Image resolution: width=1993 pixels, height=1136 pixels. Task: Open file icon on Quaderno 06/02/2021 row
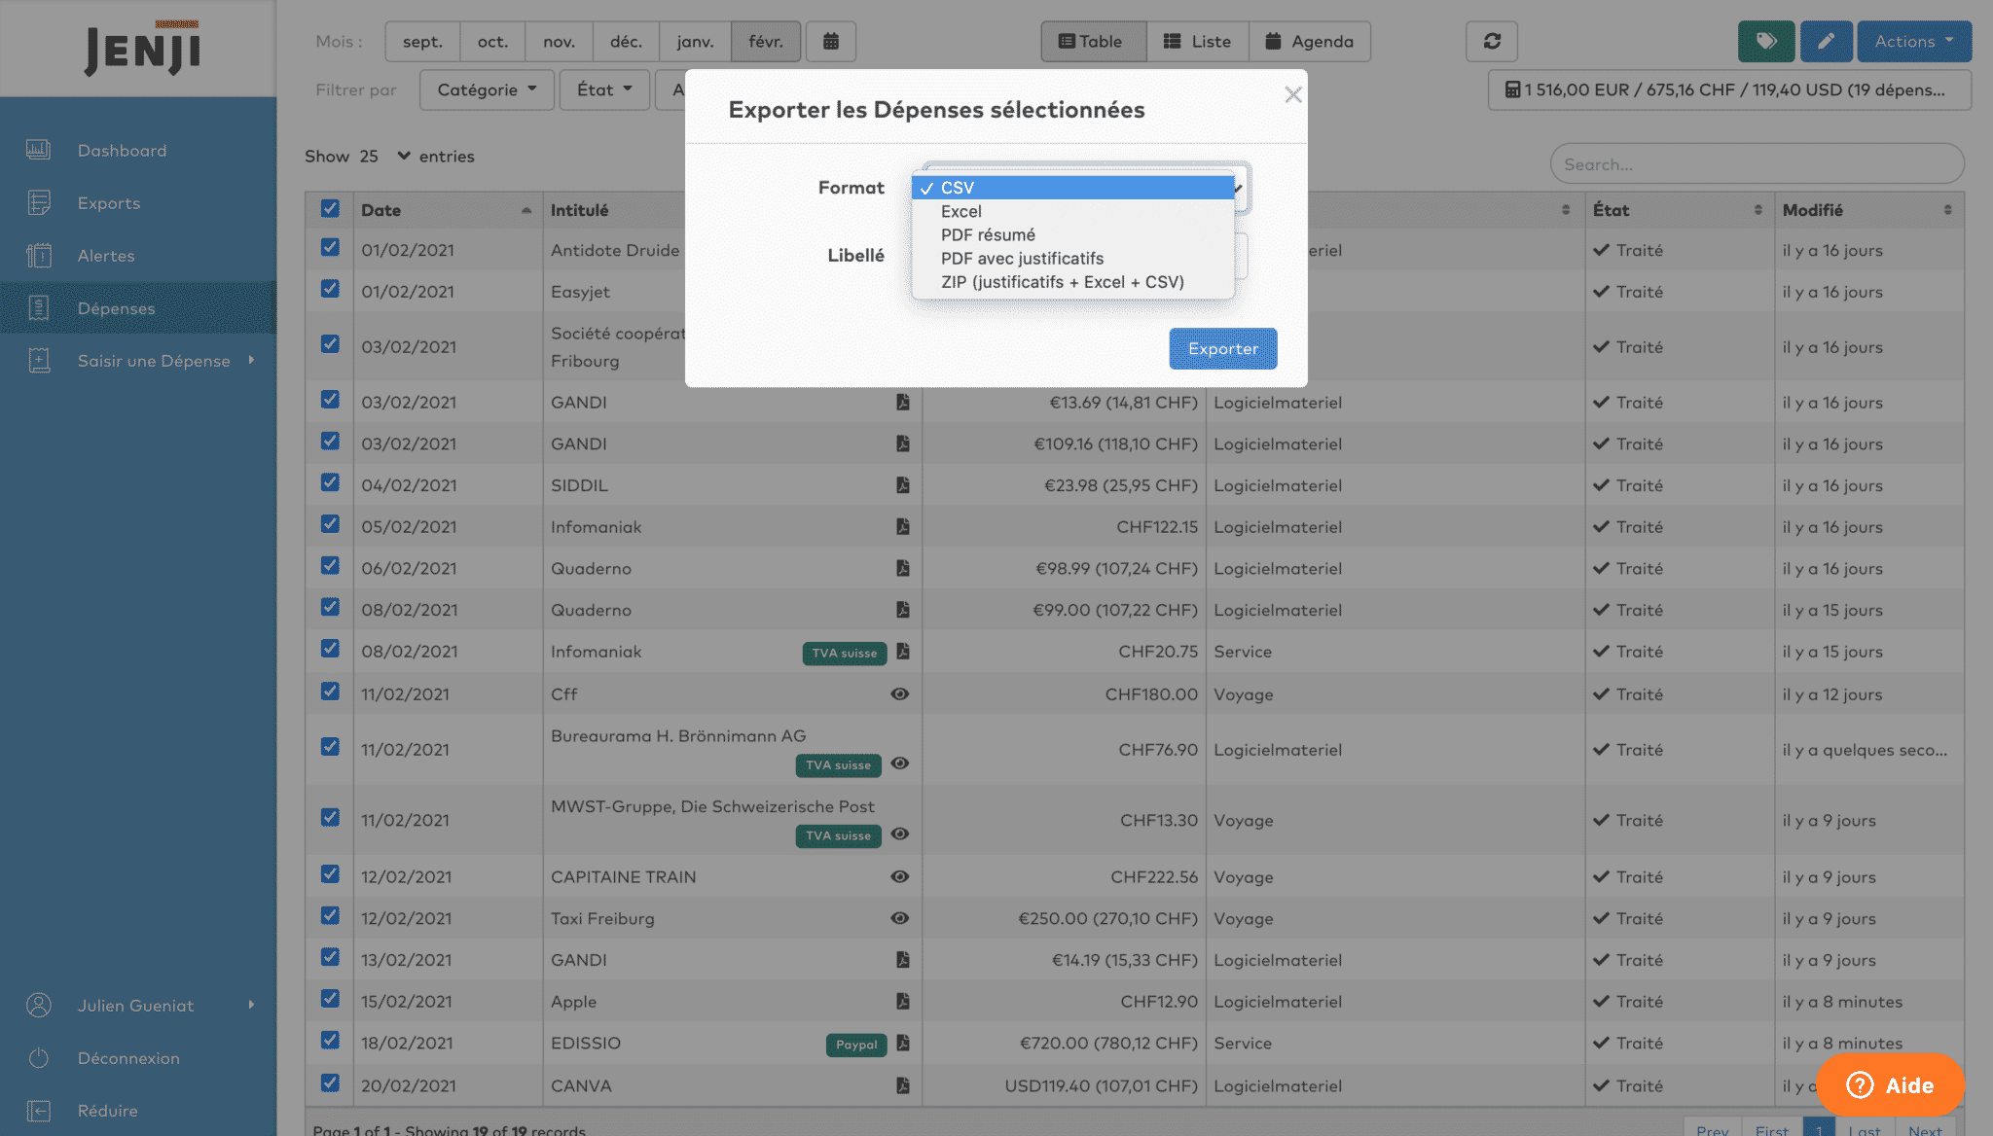[x=903, y=568]
